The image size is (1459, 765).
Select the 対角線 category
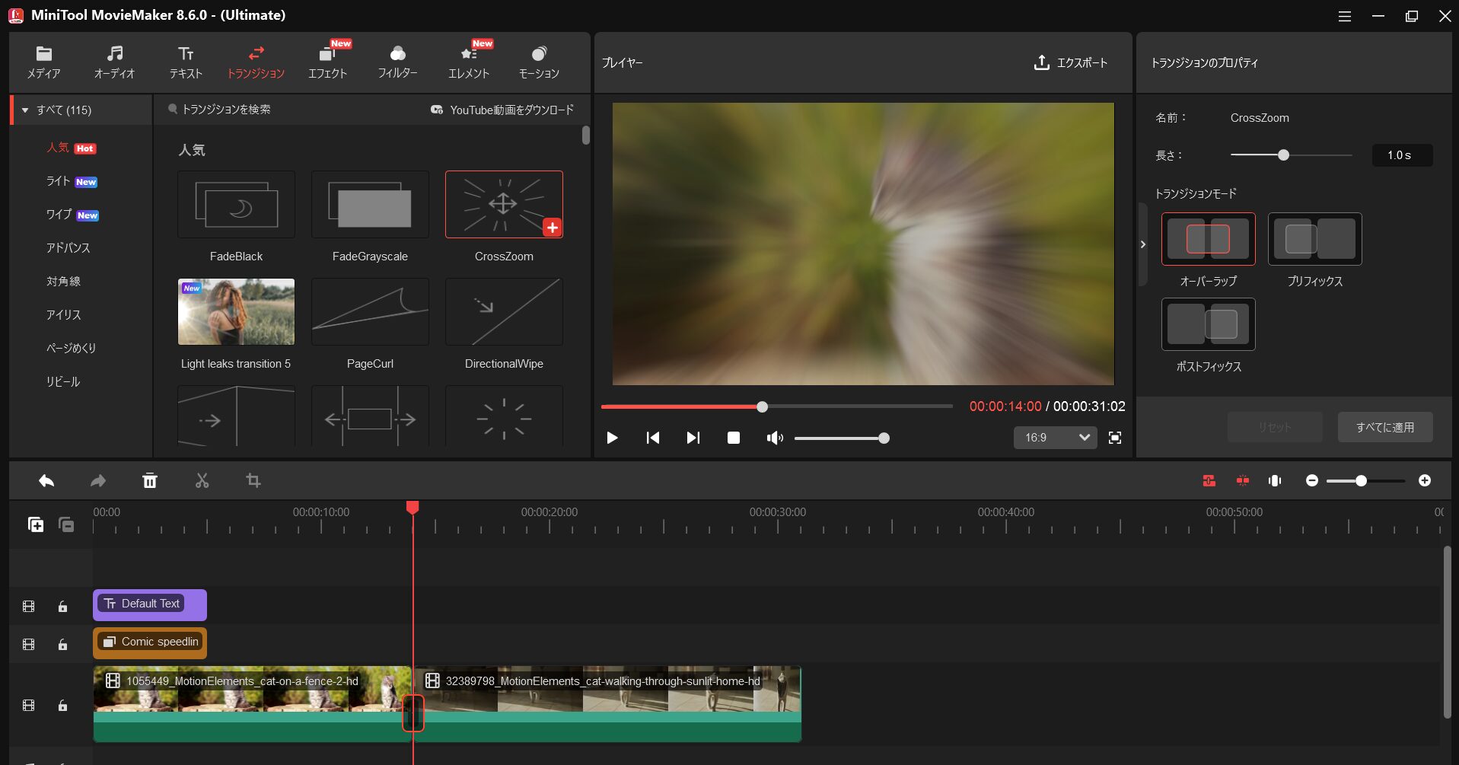tap(64, 282)
